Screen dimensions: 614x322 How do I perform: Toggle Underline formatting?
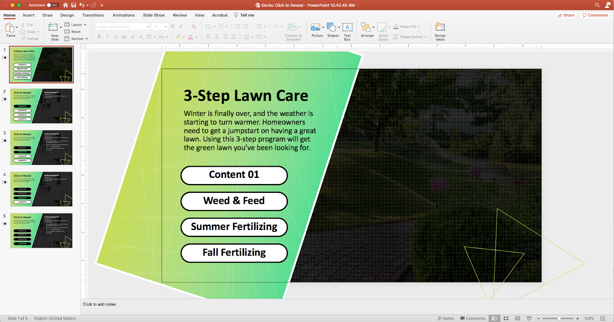tap(116, 37)
